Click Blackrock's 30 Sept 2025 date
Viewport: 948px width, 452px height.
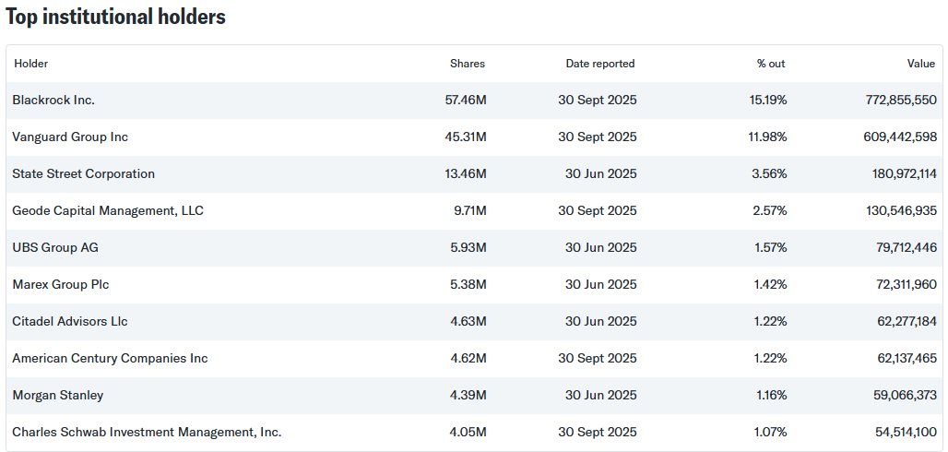coord(598,101)
